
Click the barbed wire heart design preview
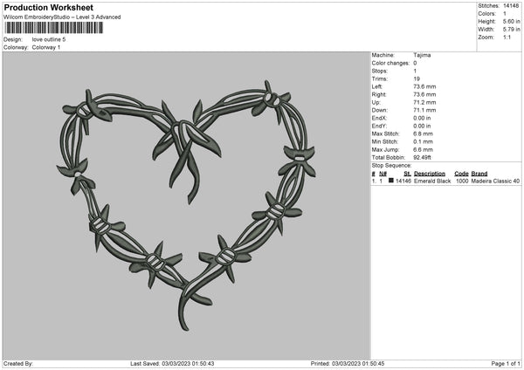[186, 205]
